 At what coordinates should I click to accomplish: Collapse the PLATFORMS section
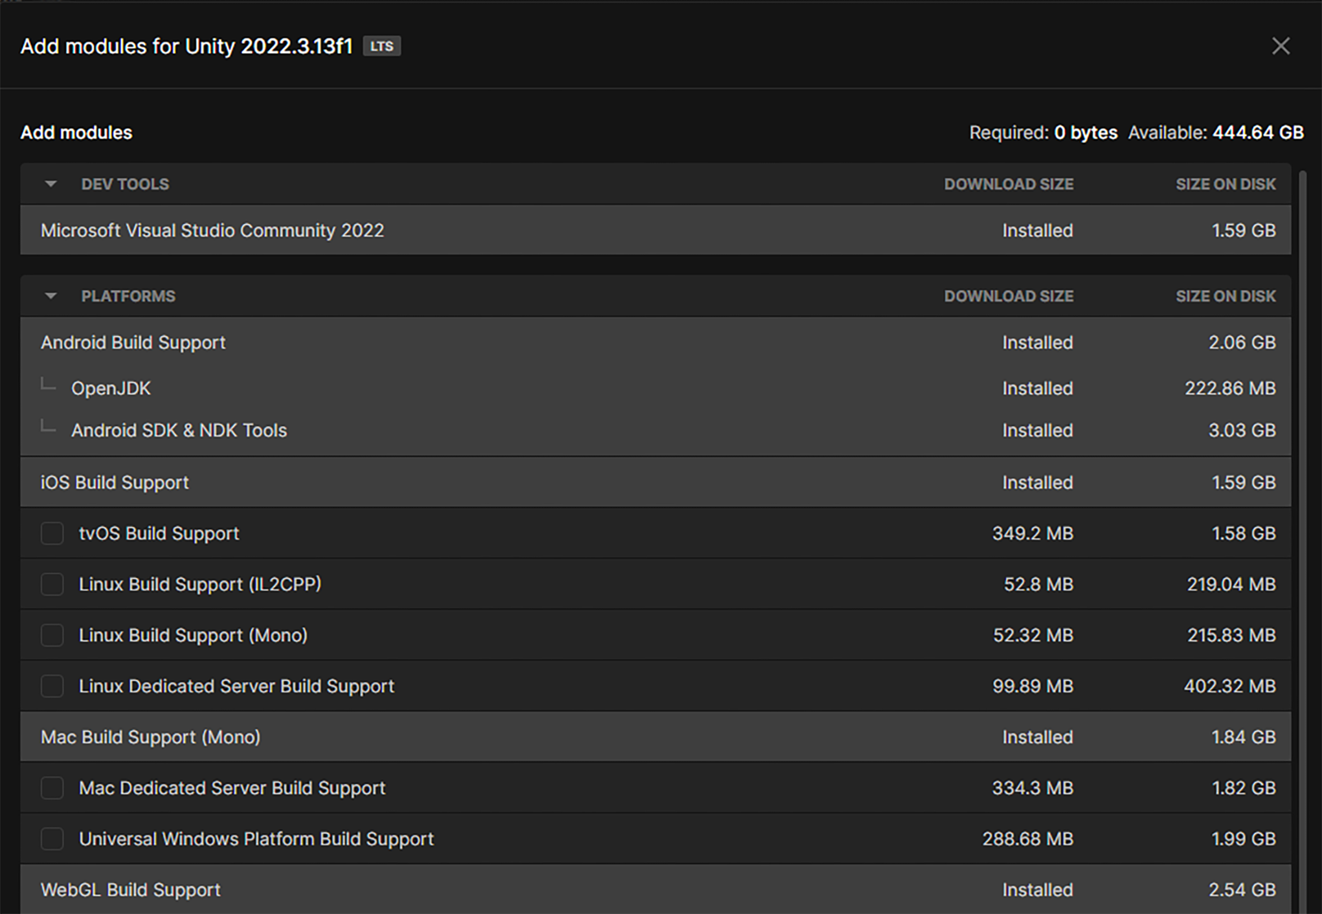50,296
